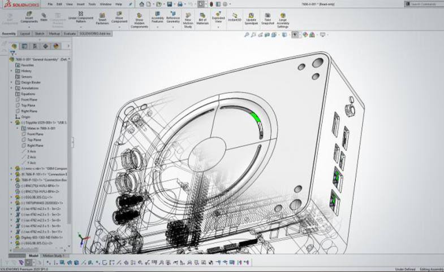This screenshot has width=444, height=272.
Task: Switch to the Evaluate tab
Action: coord(70,33)
